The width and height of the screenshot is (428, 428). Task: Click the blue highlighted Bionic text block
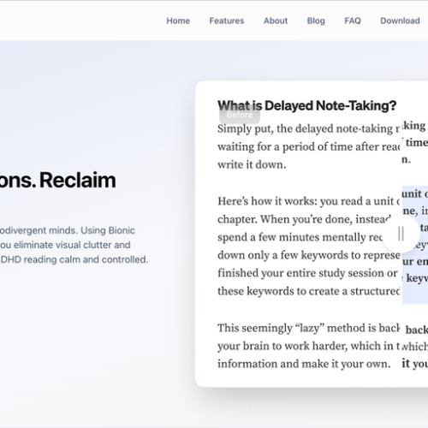point(415,245)
